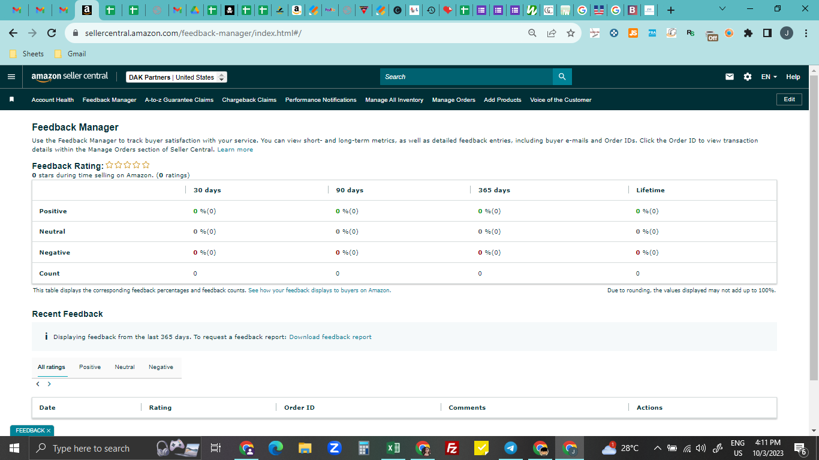
Task: Bookmark this page with the star icon
Action: point(570,33)
